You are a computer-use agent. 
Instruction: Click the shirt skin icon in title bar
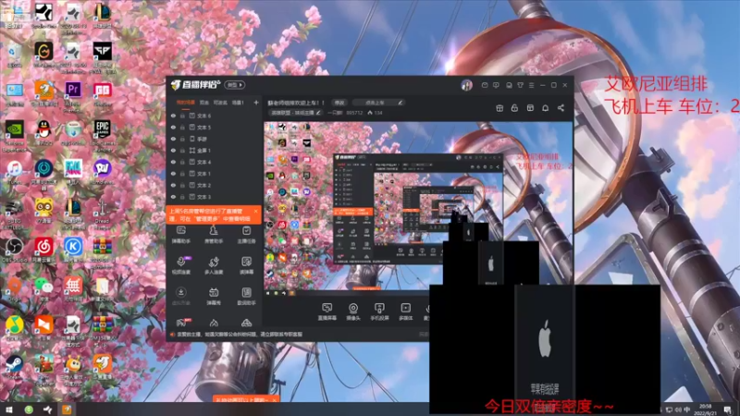click(520, 85)
